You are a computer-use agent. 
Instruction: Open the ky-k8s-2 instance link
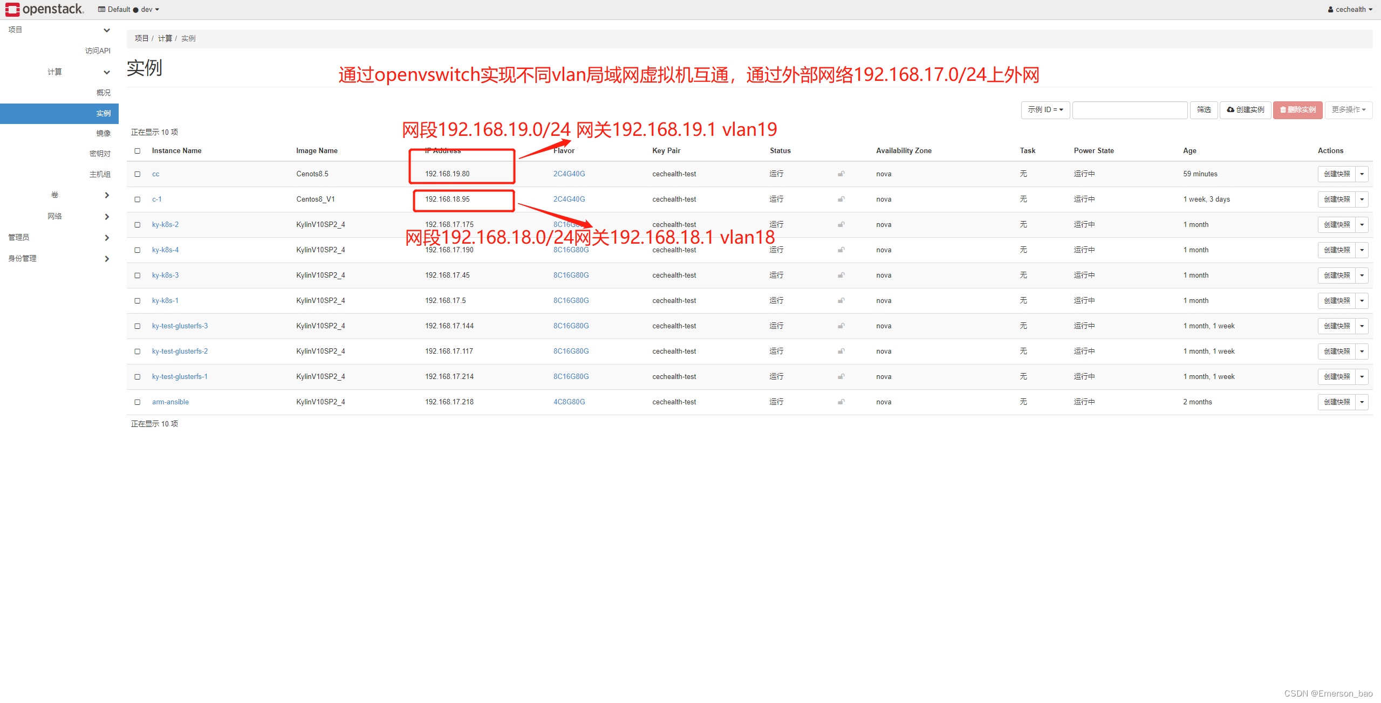(x=165, y=224)
